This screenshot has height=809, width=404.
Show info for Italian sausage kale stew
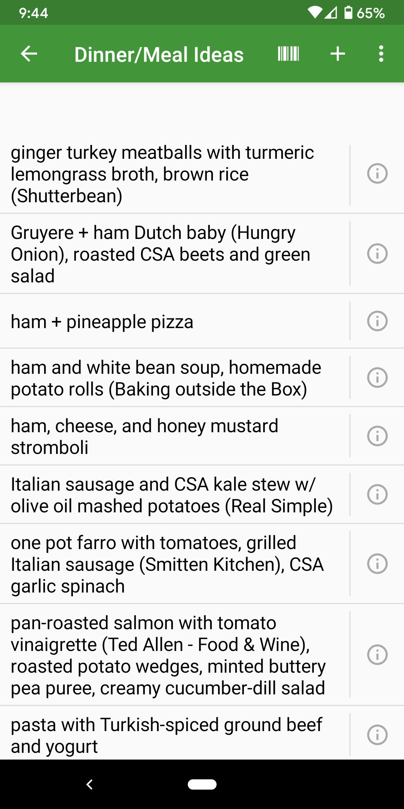click(x=377, y=494)
